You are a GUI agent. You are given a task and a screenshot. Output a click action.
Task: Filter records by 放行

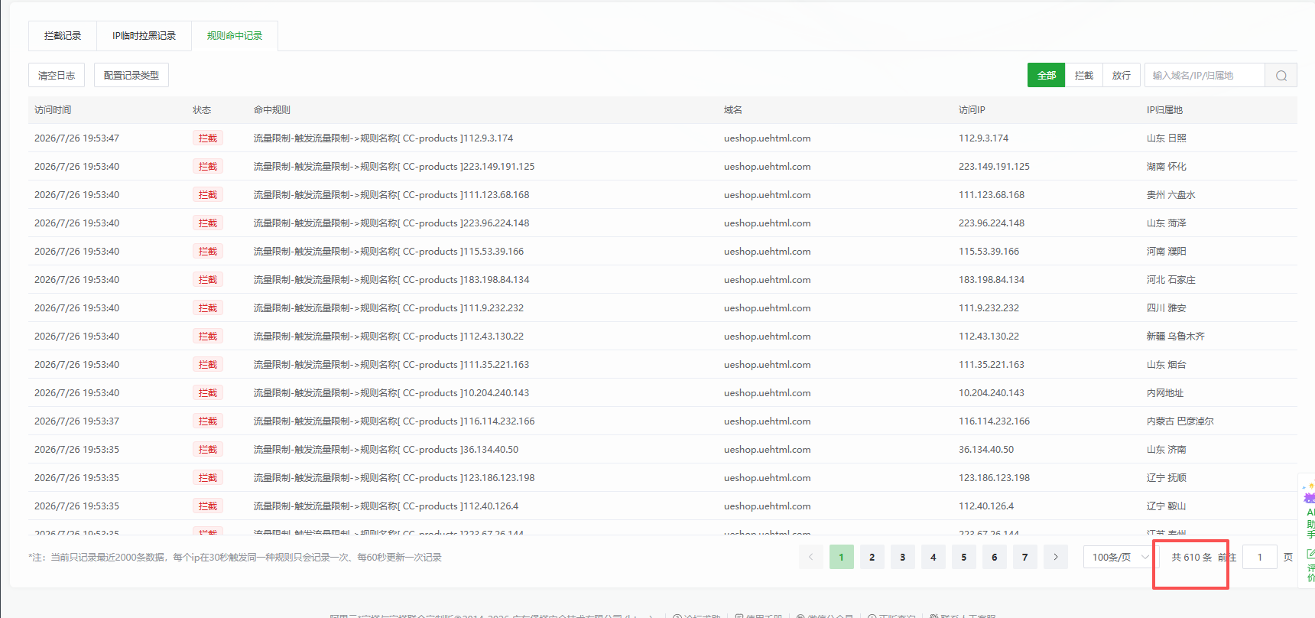(1122, 76)
